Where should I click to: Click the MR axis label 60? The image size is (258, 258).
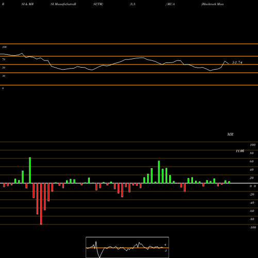(252, 162)
